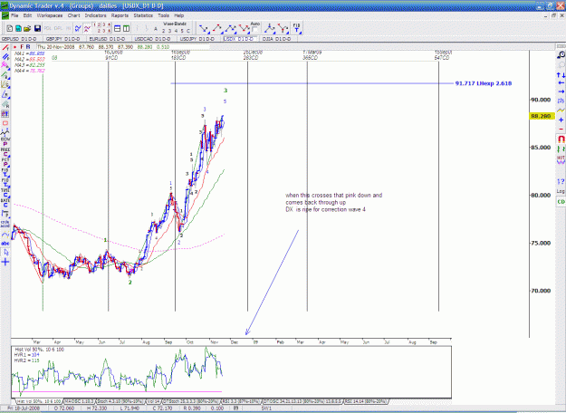Click the blue plus icon in the right sidebar
Screen dimensions: 566x413
[561, 120]
